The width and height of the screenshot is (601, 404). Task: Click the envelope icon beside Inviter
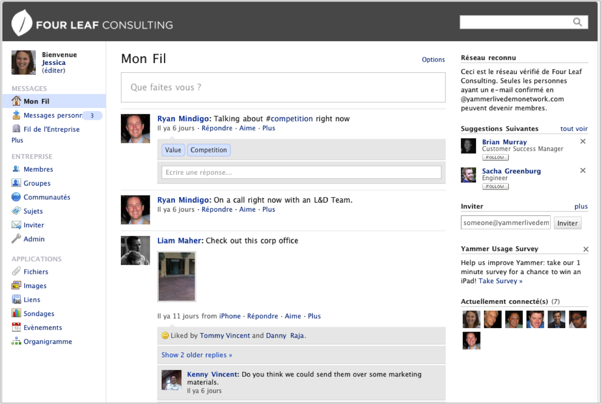click(x=16, y=225)
